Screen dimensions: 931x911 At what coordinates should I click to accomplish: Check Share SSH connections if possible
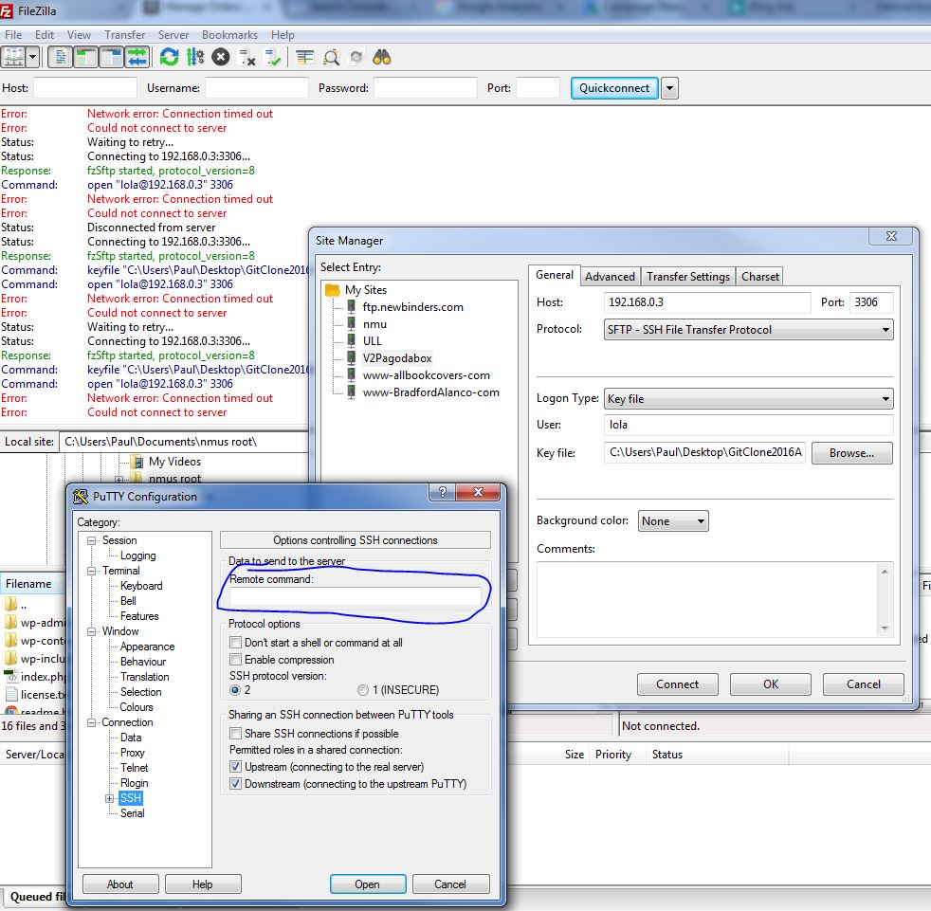pyautogui.click(x=236, y=734)
